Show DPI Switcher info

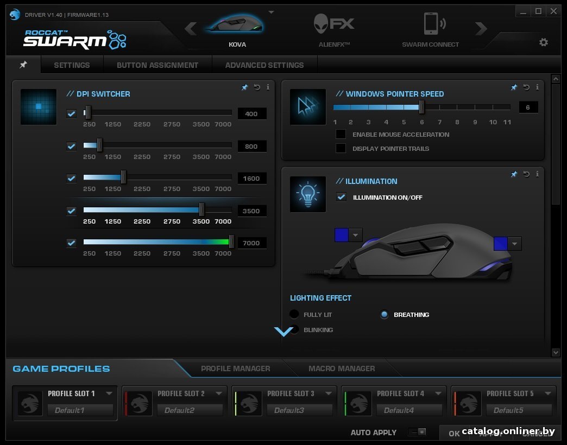pos(268,87)
